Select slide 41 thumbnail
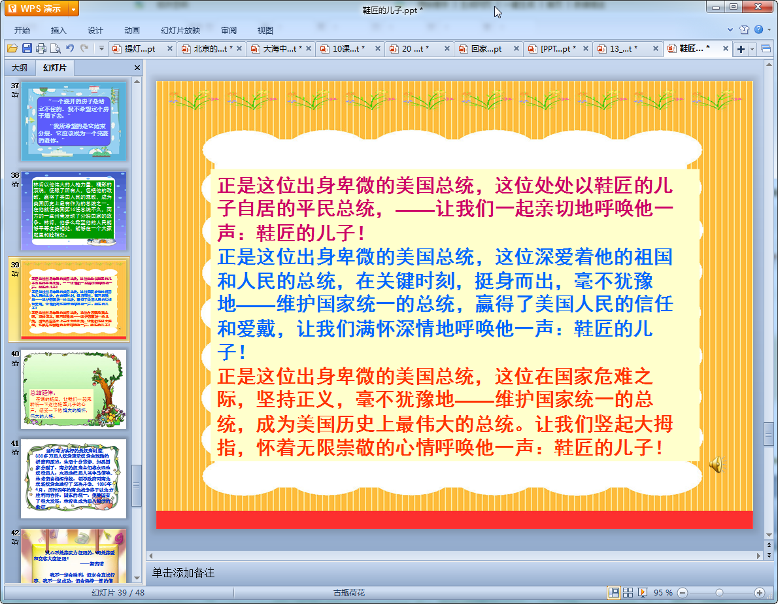778x604 pixels. (73, 478)
